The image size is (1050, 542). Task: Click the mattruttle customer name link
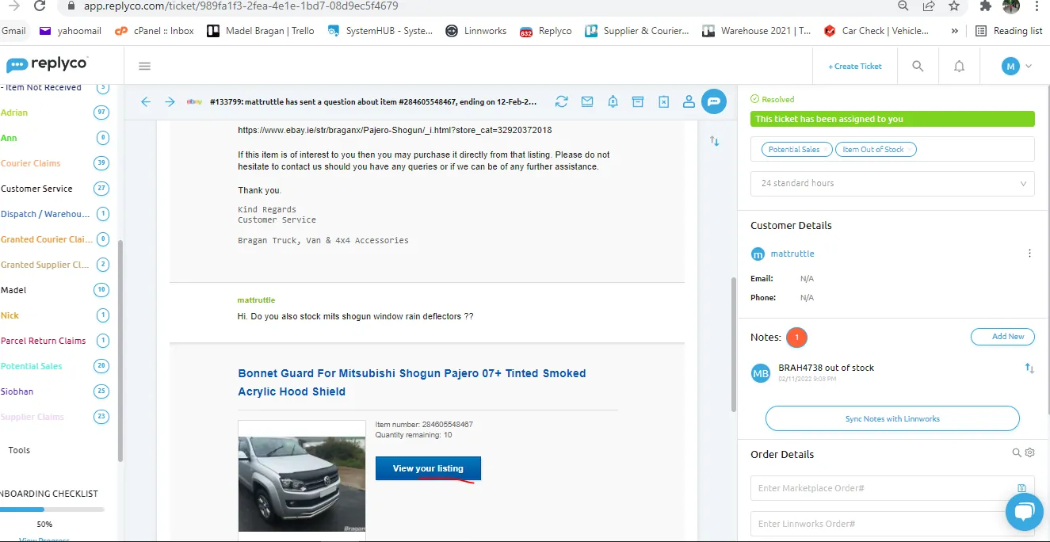click(792, 254)
